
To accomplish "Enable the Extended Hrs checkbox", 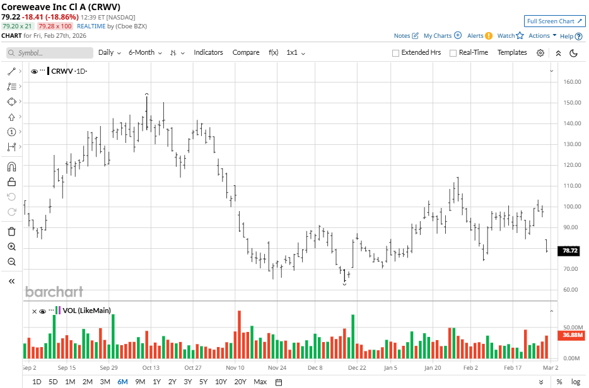I will tap(395, 54).
